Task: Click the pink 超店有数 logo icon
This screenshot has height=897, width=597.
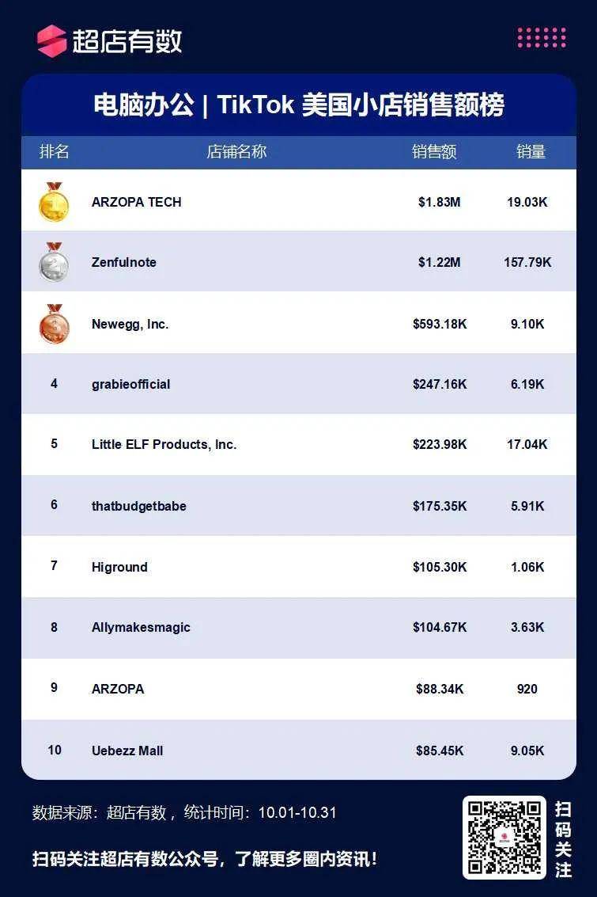Action: pos(51,40)
